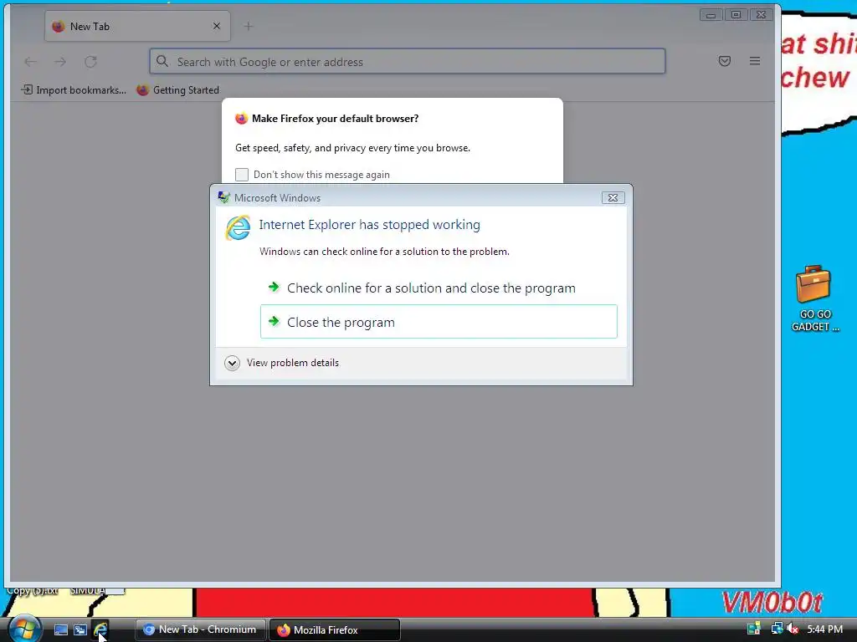Click the green tray icon near the clock

click(754, 629)
